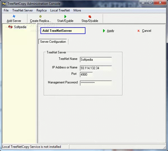Screen dimensions: 168x151
Task: Select the Softpedia tree item label
Action: pyautogui.click(x=20, y=27)
